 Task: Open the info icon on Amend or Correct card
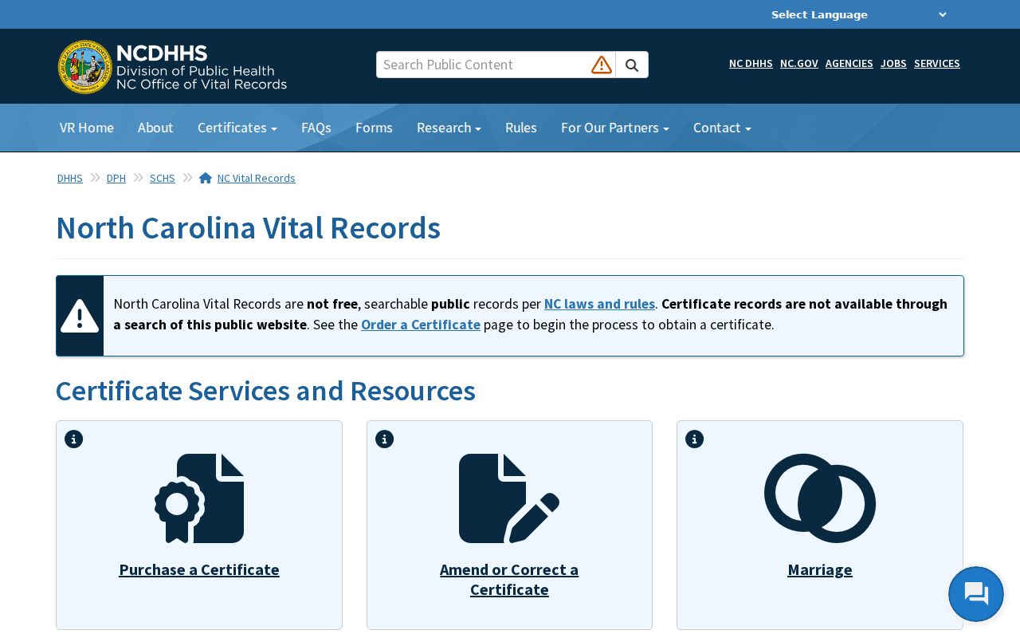tap(385, 439)
